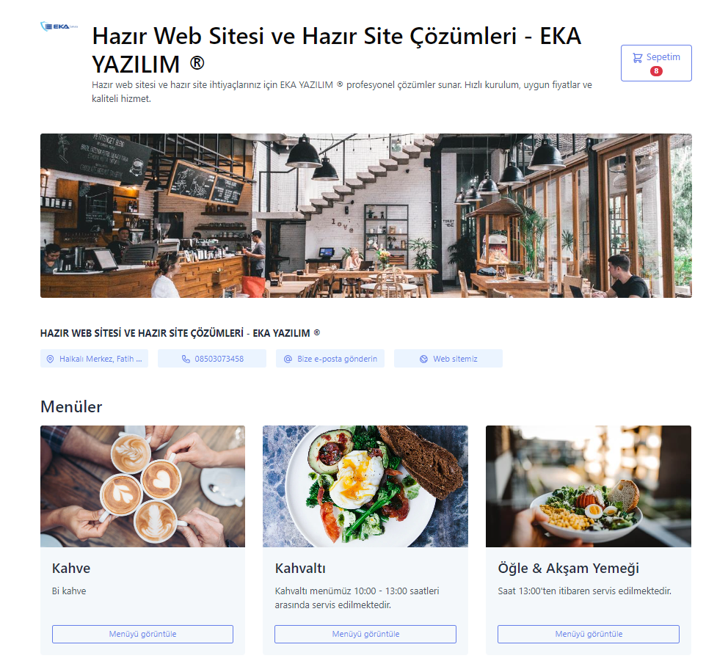View the Öğle & Akşam Yemeği menu button
The width and height of the screenshot is (728, 672).
[x=589, y=634]
